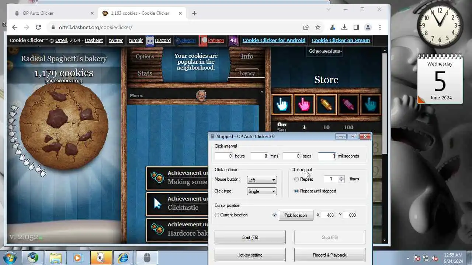Bookmark this tab with the star
Image resolution: width=472 pixels, height=265 pixels.
point(318,27)
